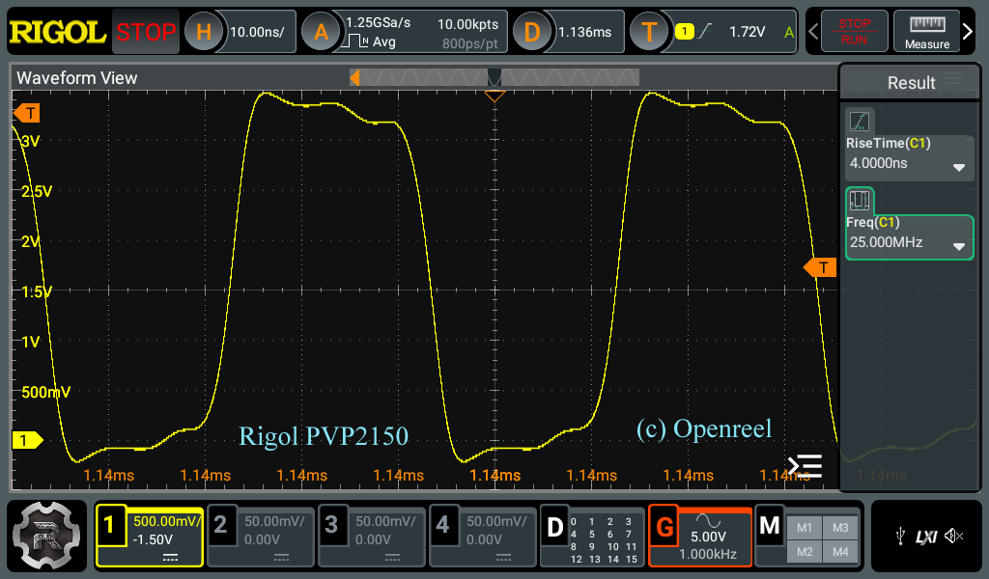Click the rising edge trigger slope icon
The image size is (989, 579).
click(704, 31)
